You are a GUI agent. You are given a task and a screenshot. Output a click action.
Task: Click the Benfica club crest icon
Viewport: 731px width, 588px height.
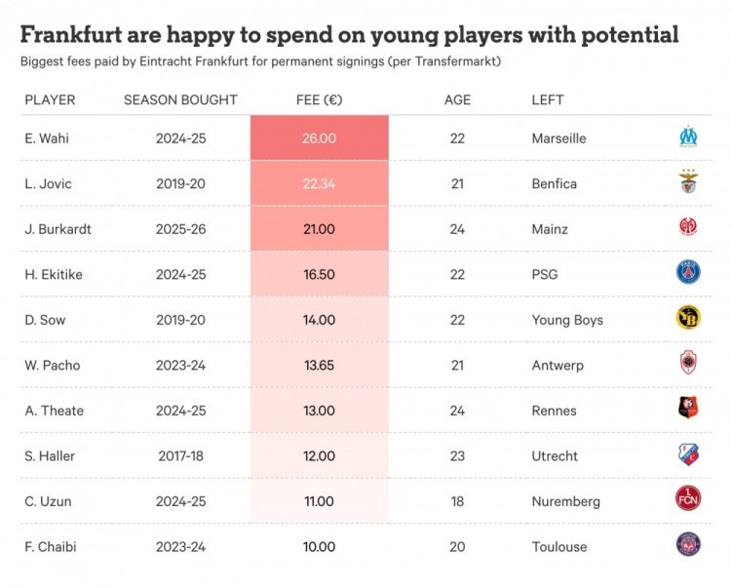(689, 183)
